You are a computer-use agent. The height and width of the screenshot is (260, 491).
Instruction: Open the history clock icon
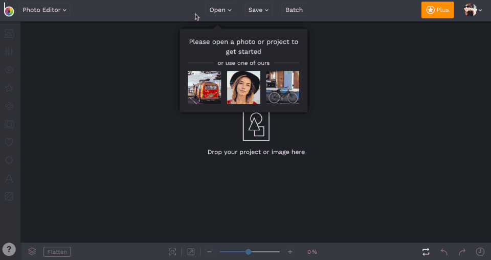coord(480,252)
